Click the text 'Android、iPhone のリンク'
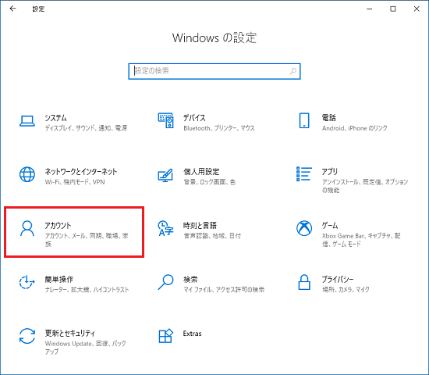 355,128
